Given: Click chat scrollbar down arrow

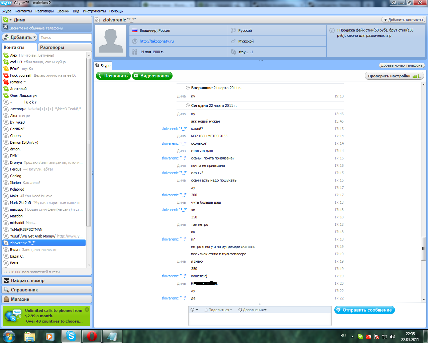Looking at the screenshot, I should (x=424, y=299).
